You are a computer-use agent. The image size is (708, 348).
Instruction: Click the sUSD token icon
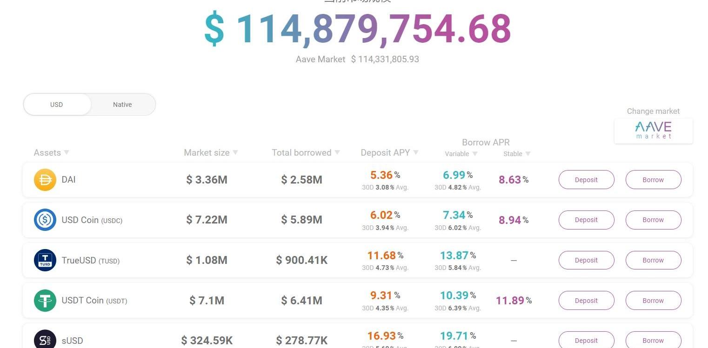pyautogui.click(x=45, y=340)
